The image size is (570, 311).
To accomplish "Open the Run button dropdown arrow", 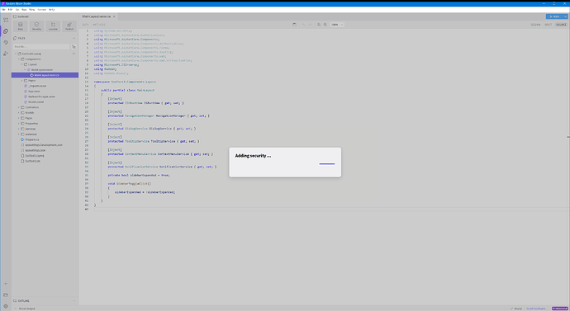I will [566, 16].
